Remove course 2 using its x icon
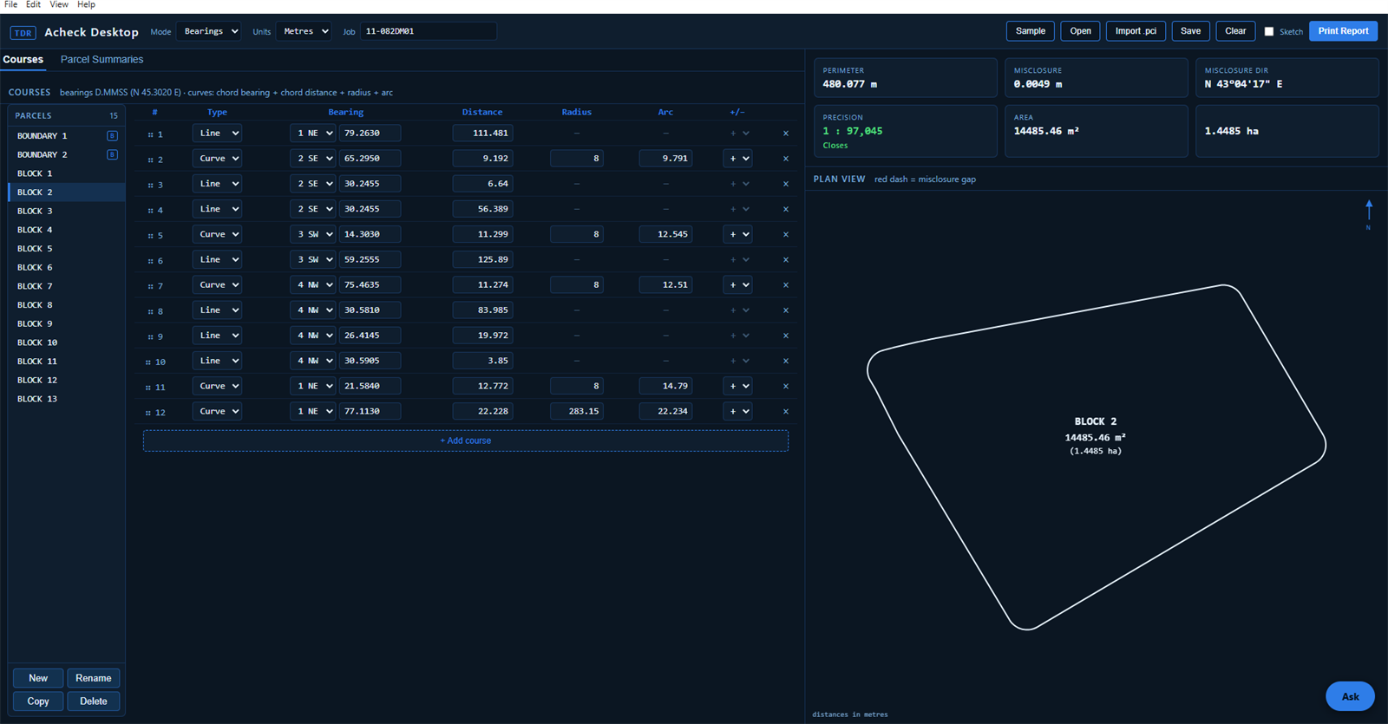1388x724 pixels. 786,159
